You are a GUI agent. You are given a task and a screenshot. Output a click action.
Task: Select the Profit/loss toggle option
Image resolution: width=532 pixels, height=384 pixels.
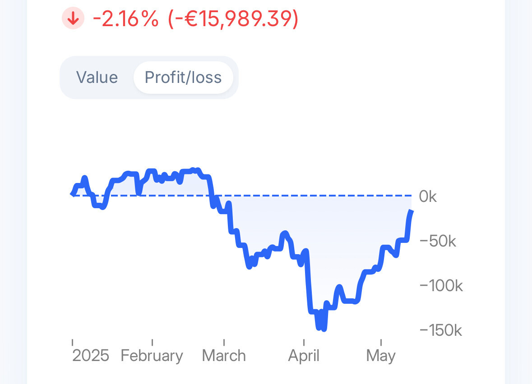(183, 78)
